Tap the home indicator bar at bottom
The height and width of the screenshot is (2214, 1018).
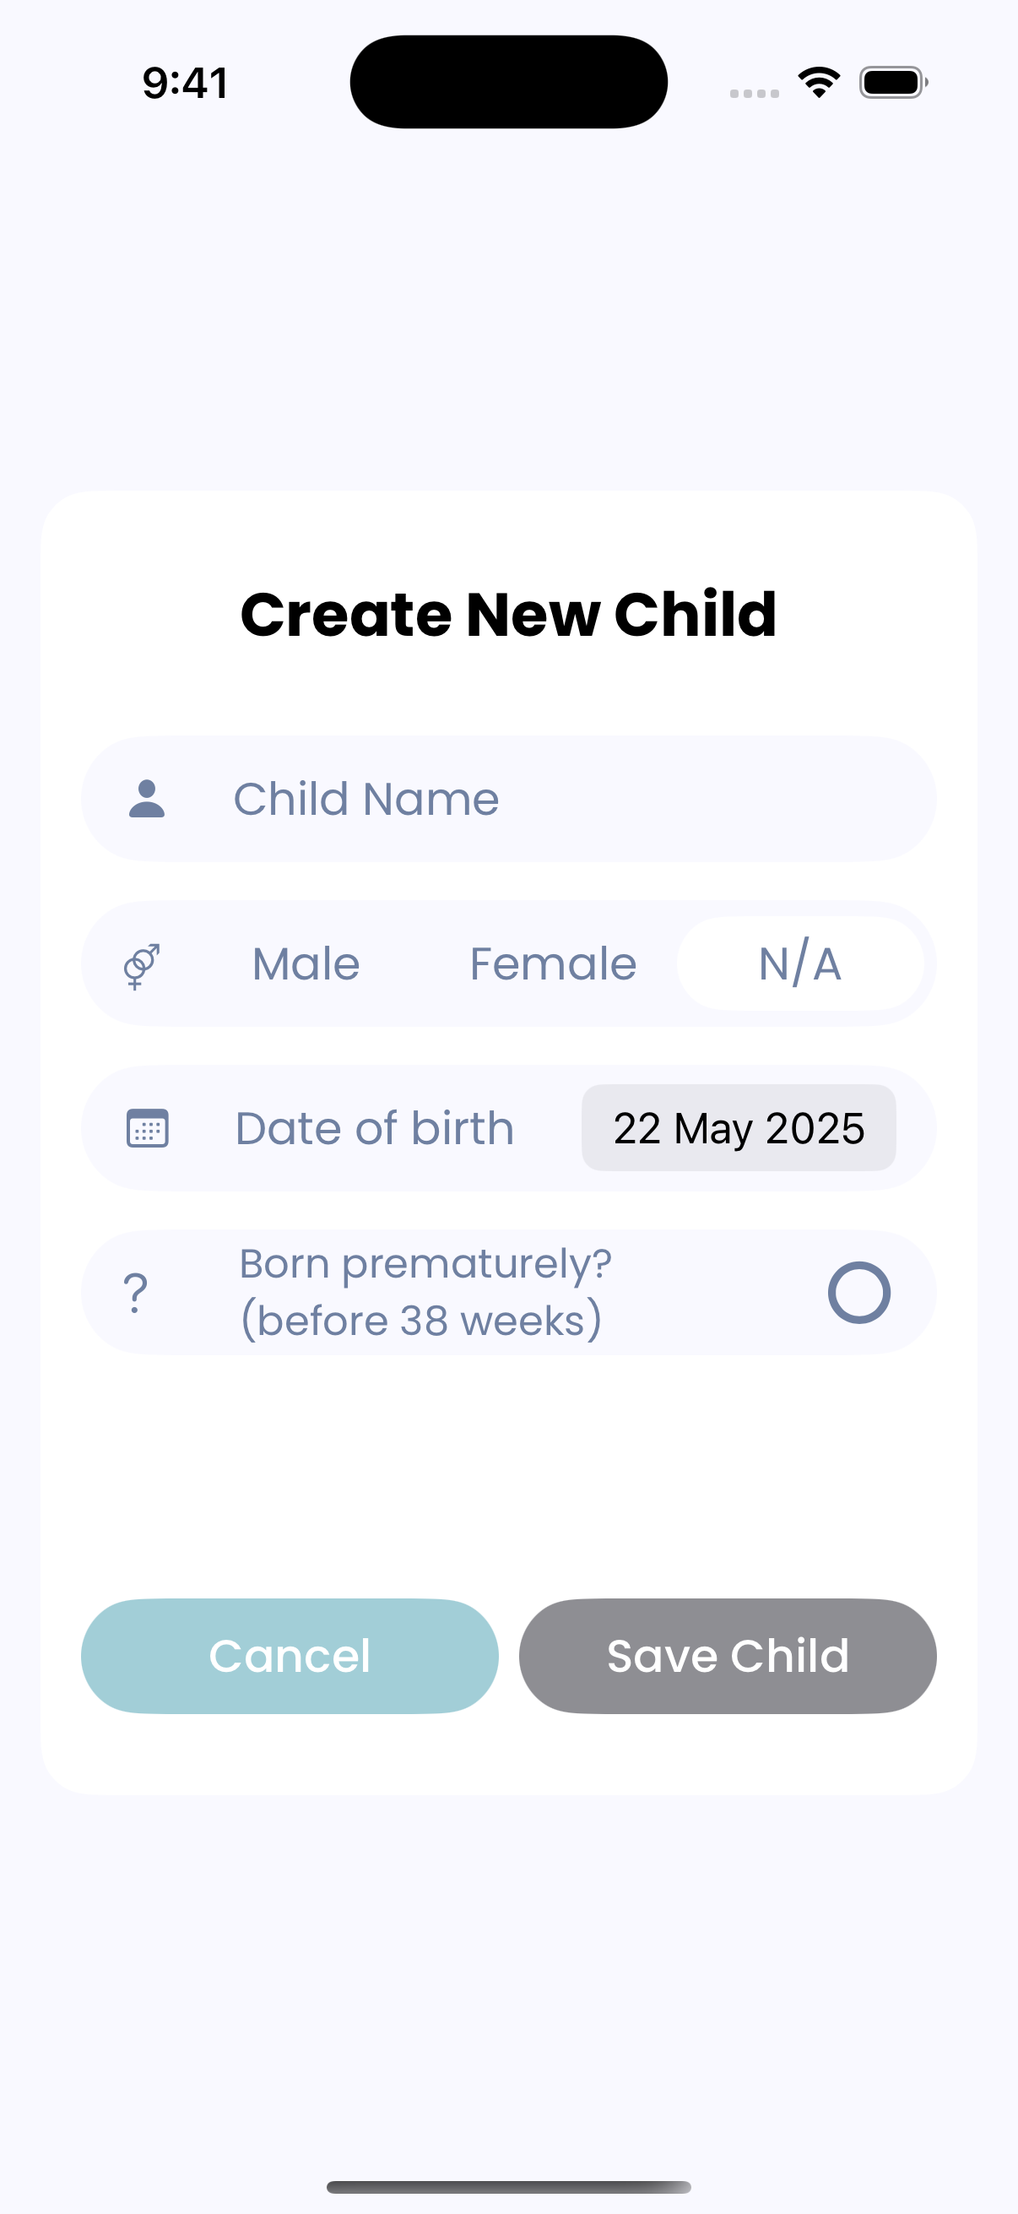(508, 2187)
